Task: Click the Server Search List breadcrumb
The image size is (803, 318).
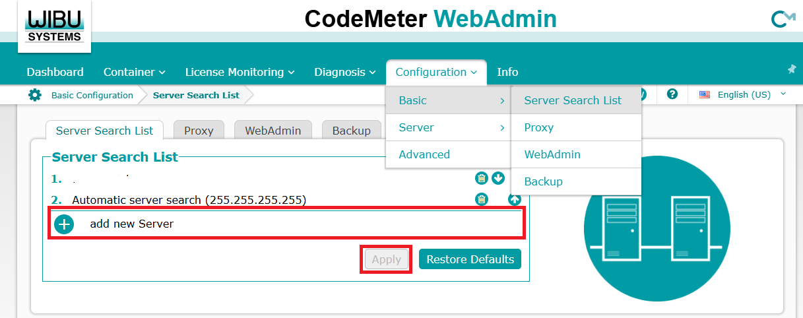Action: coord(196,95)
